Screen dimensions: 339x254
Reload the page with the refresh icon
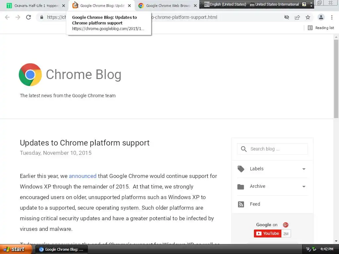coord(28,17)
